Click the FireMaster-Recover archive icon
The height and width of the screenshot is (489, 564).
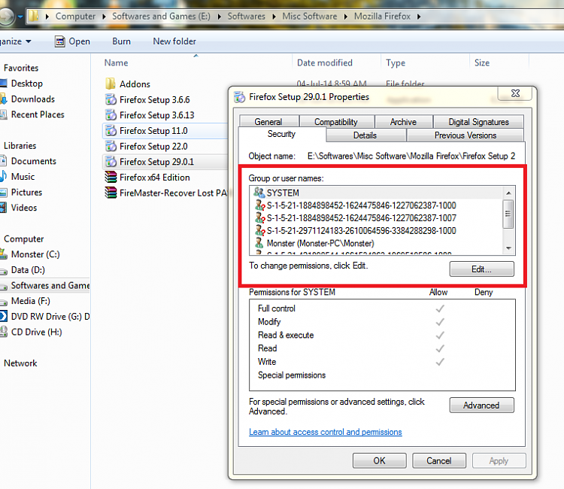point(111,193)
